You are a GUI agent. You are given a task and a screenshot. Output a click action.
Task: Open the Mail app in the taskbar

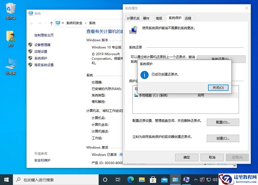(164, 180)
